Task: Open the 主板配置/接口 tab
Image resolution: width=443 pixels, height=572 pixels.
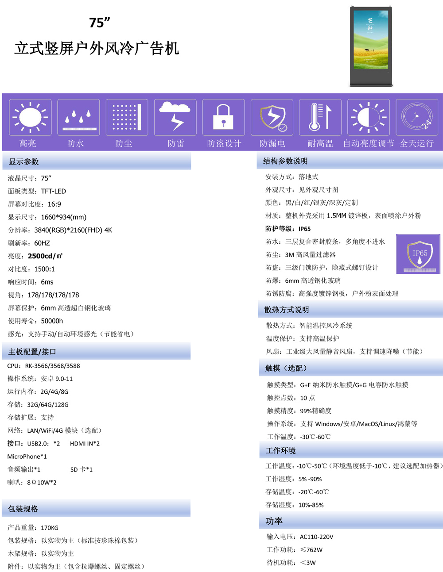Action: click(x=95, y=351)
